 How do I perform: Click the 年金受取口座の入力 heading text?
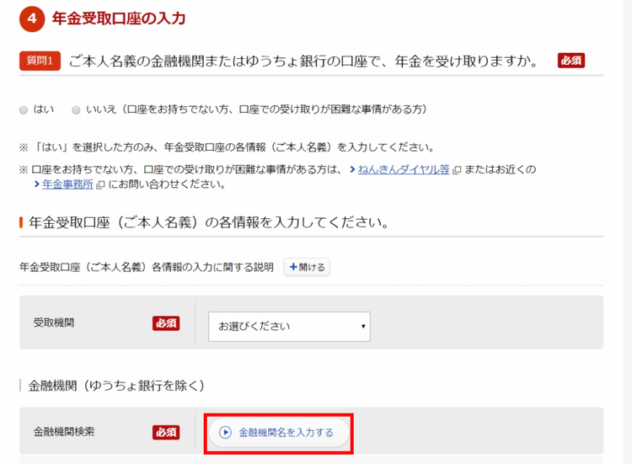click(119, 19)
